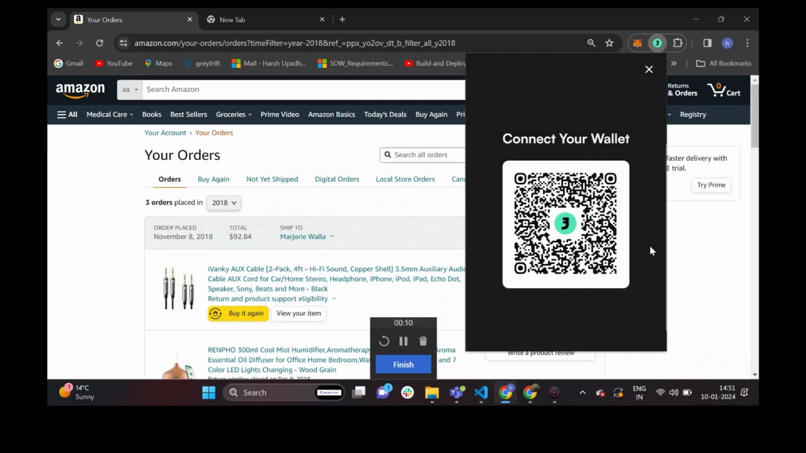Click the Search Amazon field
The width and height of the screenshot is (806, 453).
tap(304, 90)
